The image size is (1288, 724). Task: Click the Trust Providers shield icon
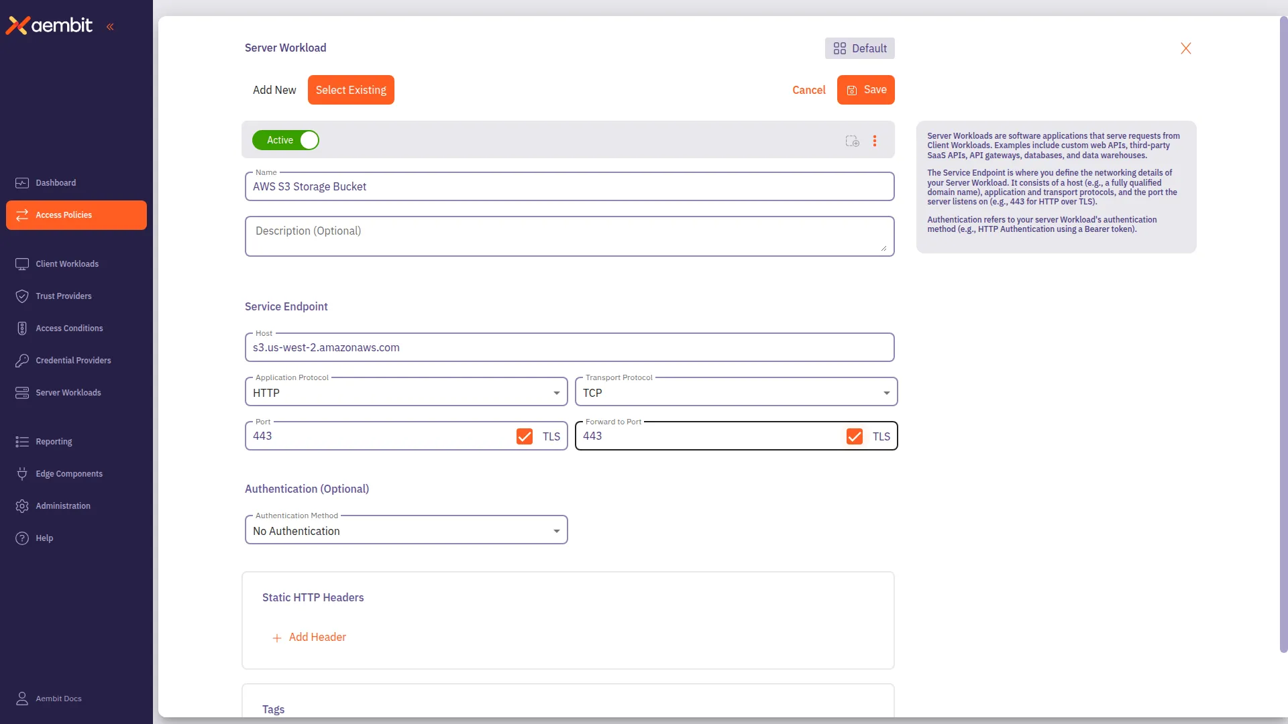click(22, 296)
